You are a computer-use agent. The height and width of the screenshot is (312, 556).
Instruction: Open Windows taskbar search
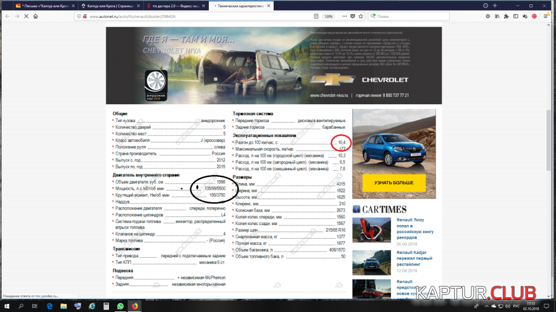coord(20,306)
